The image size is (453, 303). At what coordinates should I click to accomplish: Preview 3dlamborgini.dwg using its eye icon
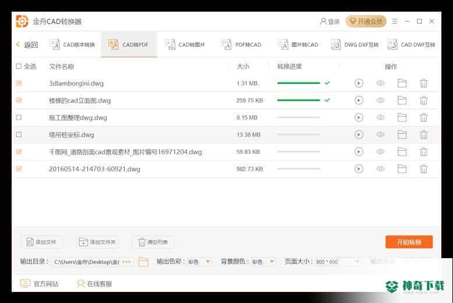pos(380,83)
